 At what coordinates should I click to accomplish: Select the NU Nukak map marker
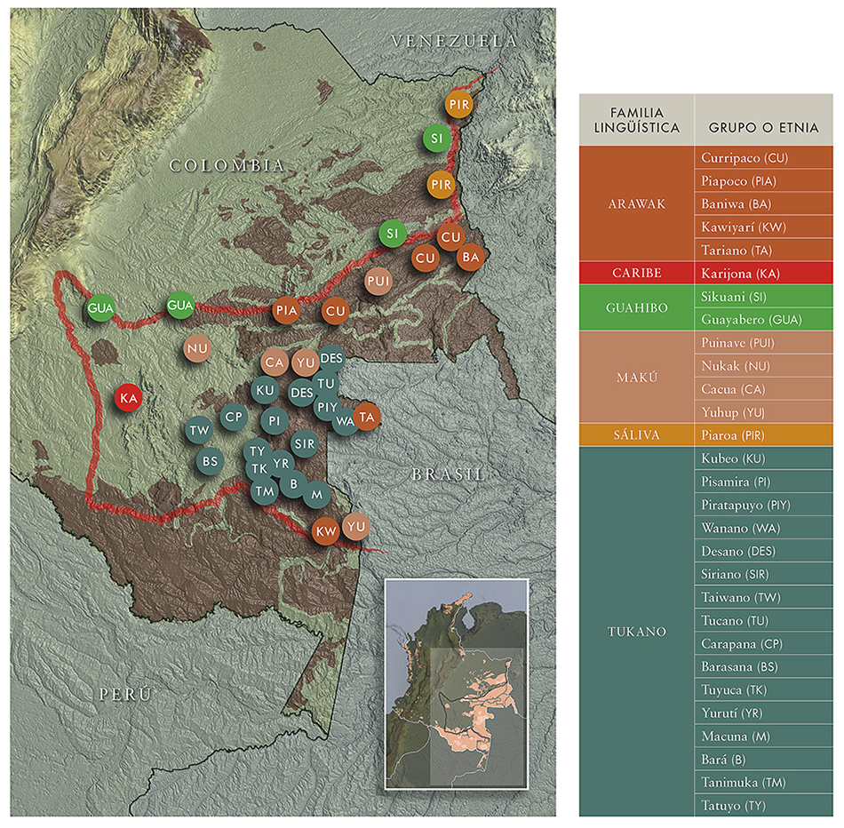pyautogui.click(x=197, y=348)
